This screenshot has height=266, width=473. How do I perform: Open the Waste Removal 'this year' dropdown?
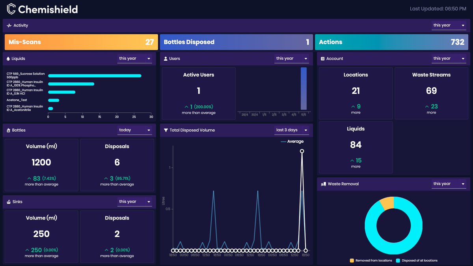(x=449, y=184)
